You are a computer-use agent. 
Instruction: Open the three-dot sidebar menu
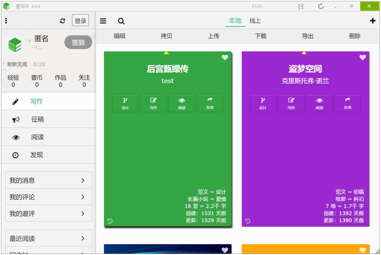[6, 21]
